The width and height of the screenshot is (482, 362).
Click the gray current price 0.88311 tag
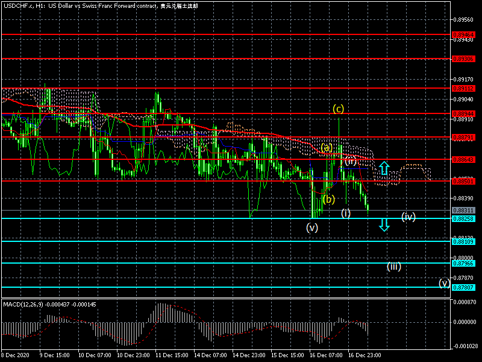point(463,211)
